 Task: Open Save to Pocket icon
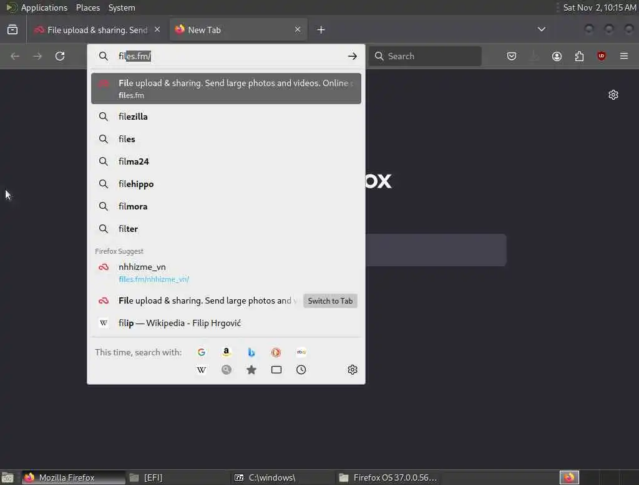click(512, 56)
